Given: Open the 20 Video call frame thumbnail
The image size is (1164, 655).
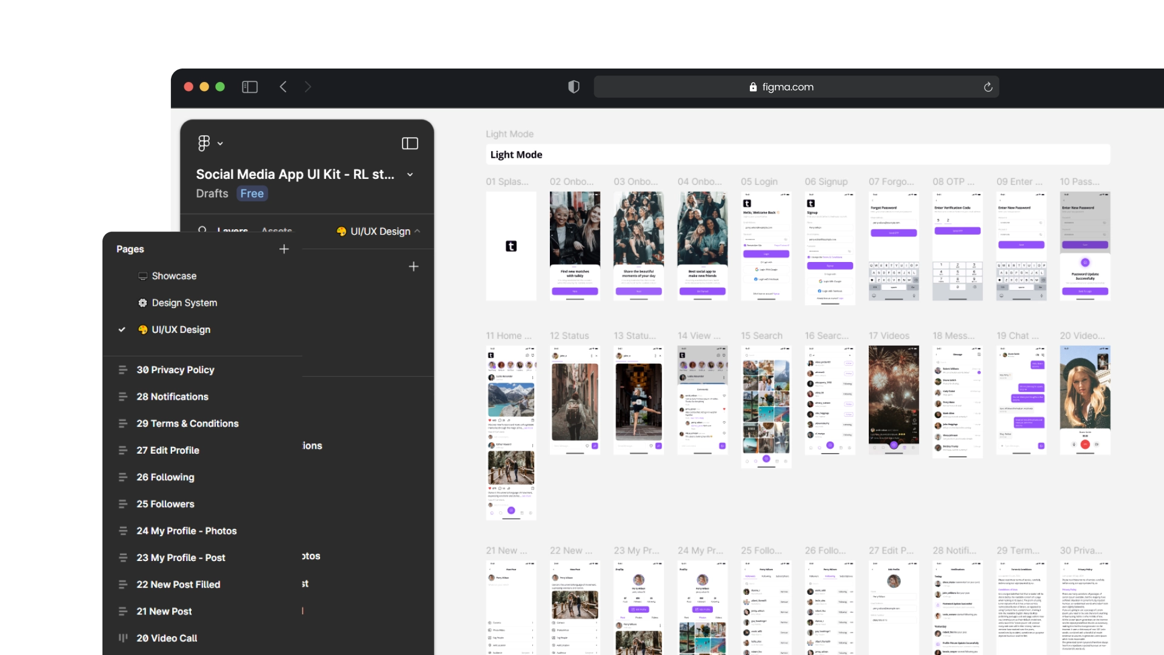Looking at the screenshot, I should 1085,400.
